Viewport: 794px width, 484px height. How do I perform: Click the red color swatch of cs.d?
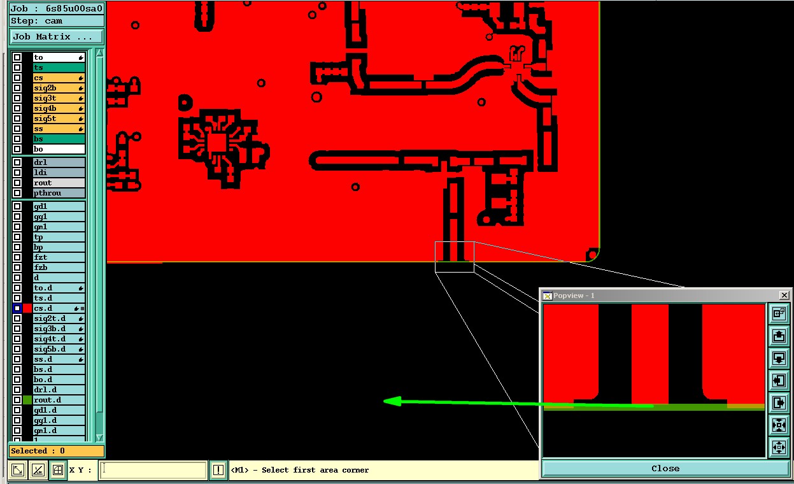[27, 309]
